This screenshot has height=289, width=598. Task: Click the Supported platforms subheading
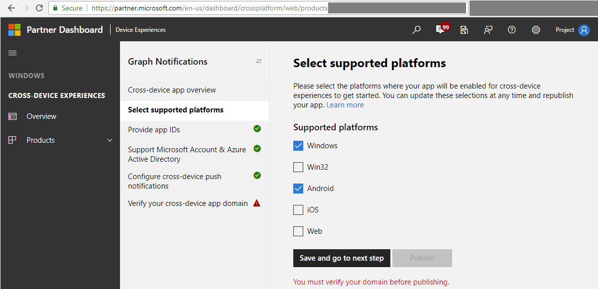click(336, 127)
